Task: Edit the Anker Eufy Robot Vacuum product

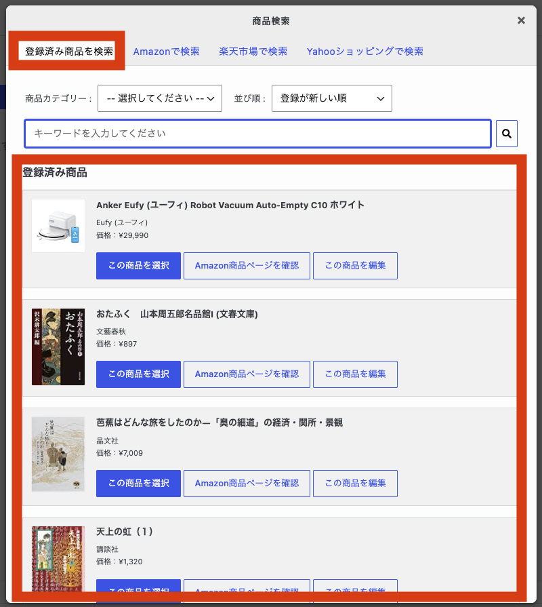Action: 355,266
